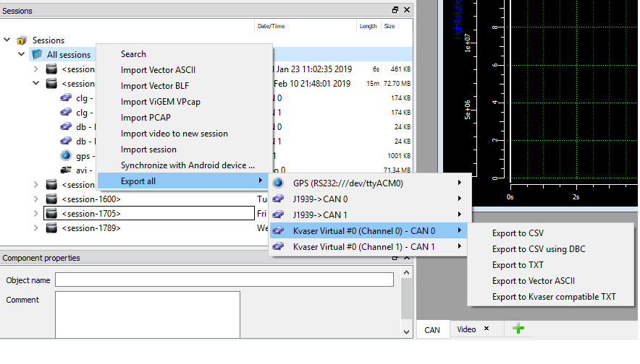Click the GPS globe icon in export submenu
This screenshot has height=364, width=640.
[278, 183]
